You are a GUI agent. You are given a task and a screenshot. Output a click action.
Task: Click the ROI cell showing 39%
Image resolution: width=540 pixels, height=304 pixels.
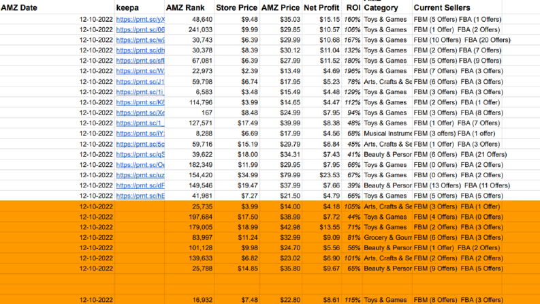coord(352,185)
